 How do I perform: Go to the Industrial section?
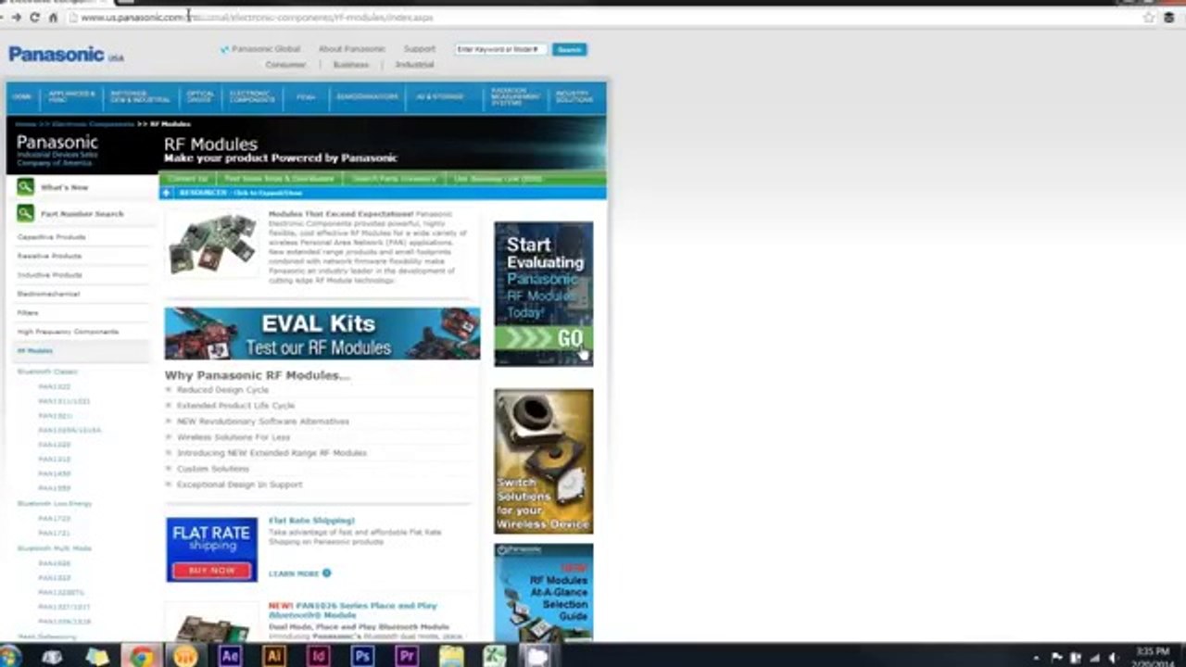[x=414, y=65]
